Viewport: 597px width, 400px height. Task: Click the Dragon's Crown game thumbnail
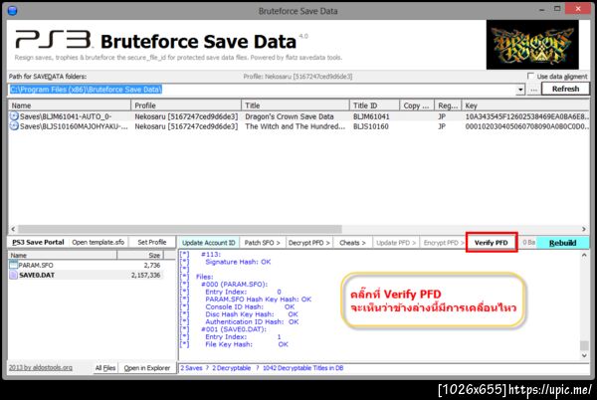532,45
